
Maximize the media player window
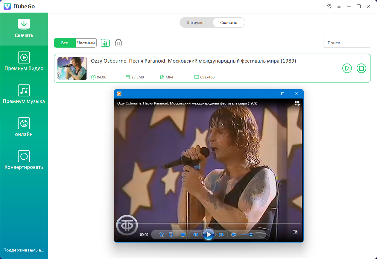point(283,94)
